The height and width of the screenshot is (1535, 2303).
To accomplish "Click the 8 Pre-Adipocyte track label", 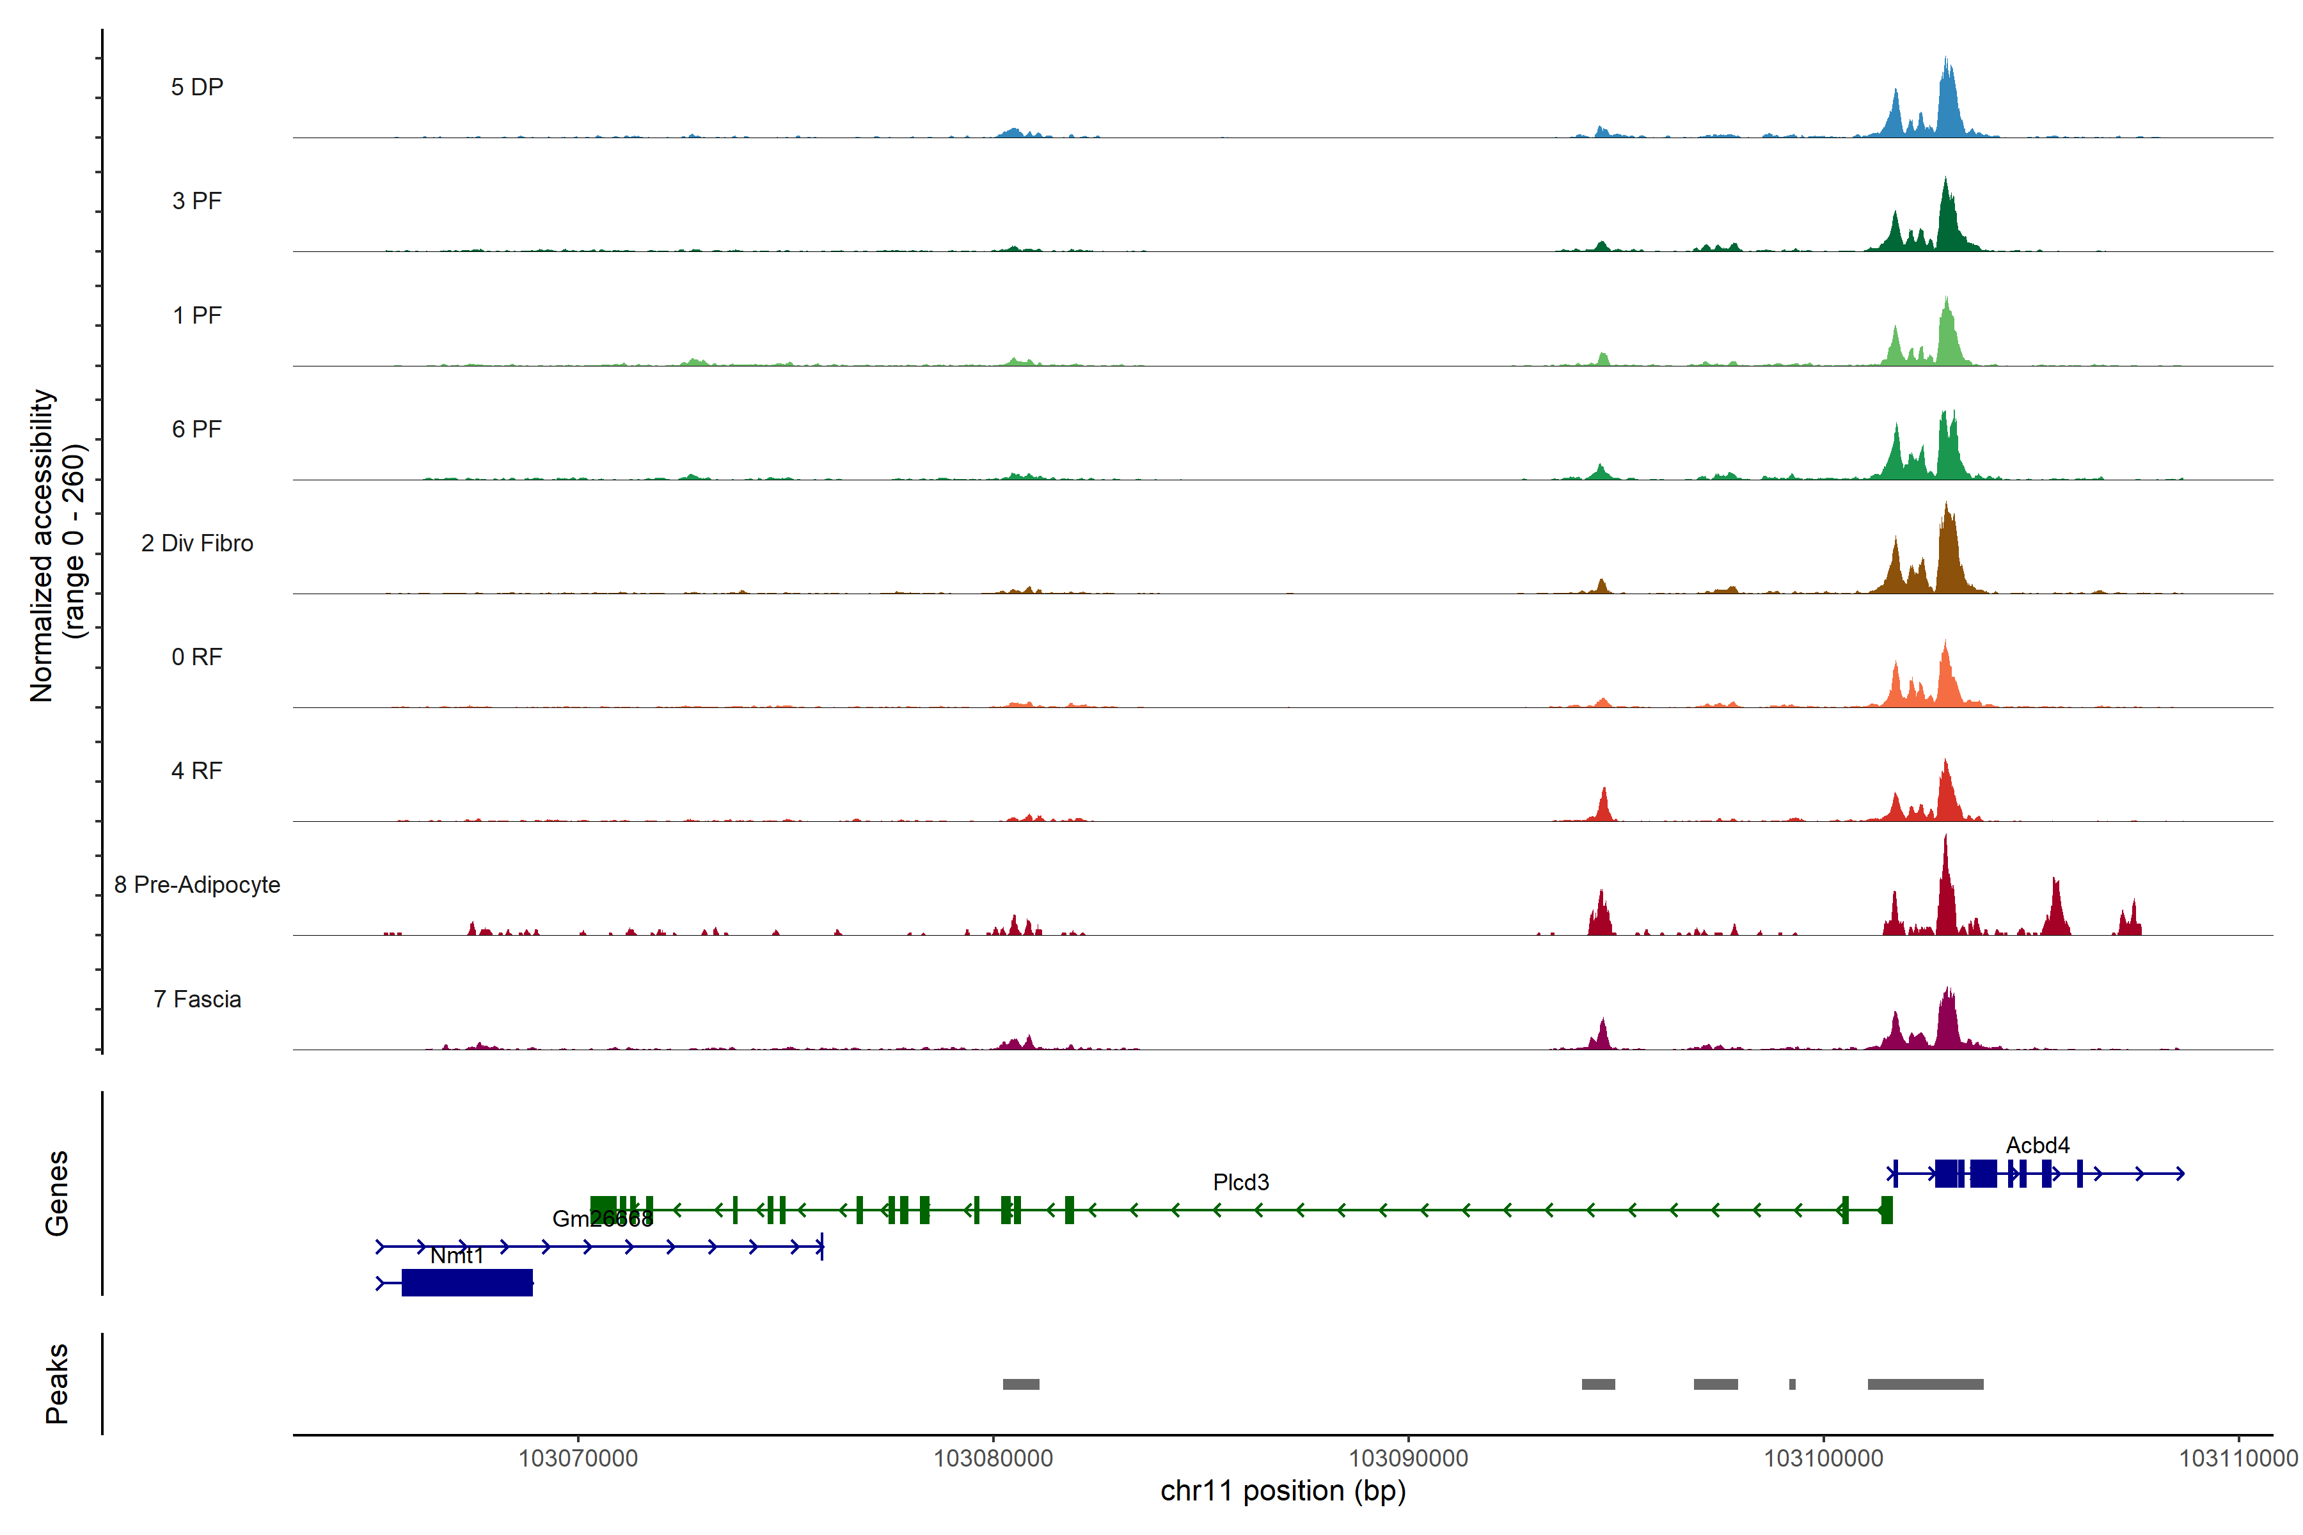I will click(x=197, y=885).
